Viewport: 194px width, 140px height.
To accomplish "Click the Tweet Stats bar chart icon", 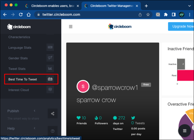I will [50, 68].
